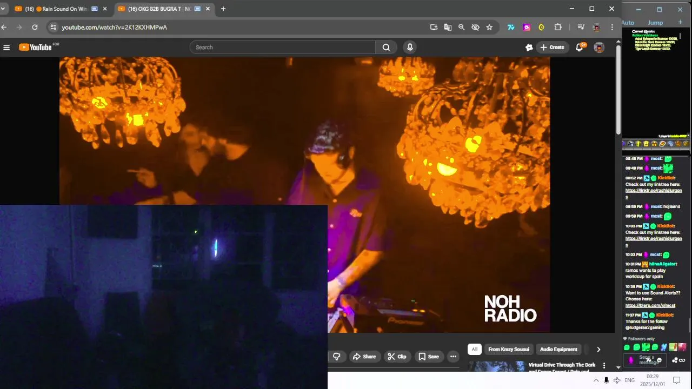Click the yellow circular extension icon
Screen dimensions: 692x389
pos(542,27)
